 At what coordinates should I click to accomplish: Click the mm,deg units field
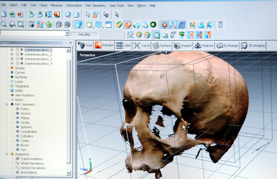point(84,34)
